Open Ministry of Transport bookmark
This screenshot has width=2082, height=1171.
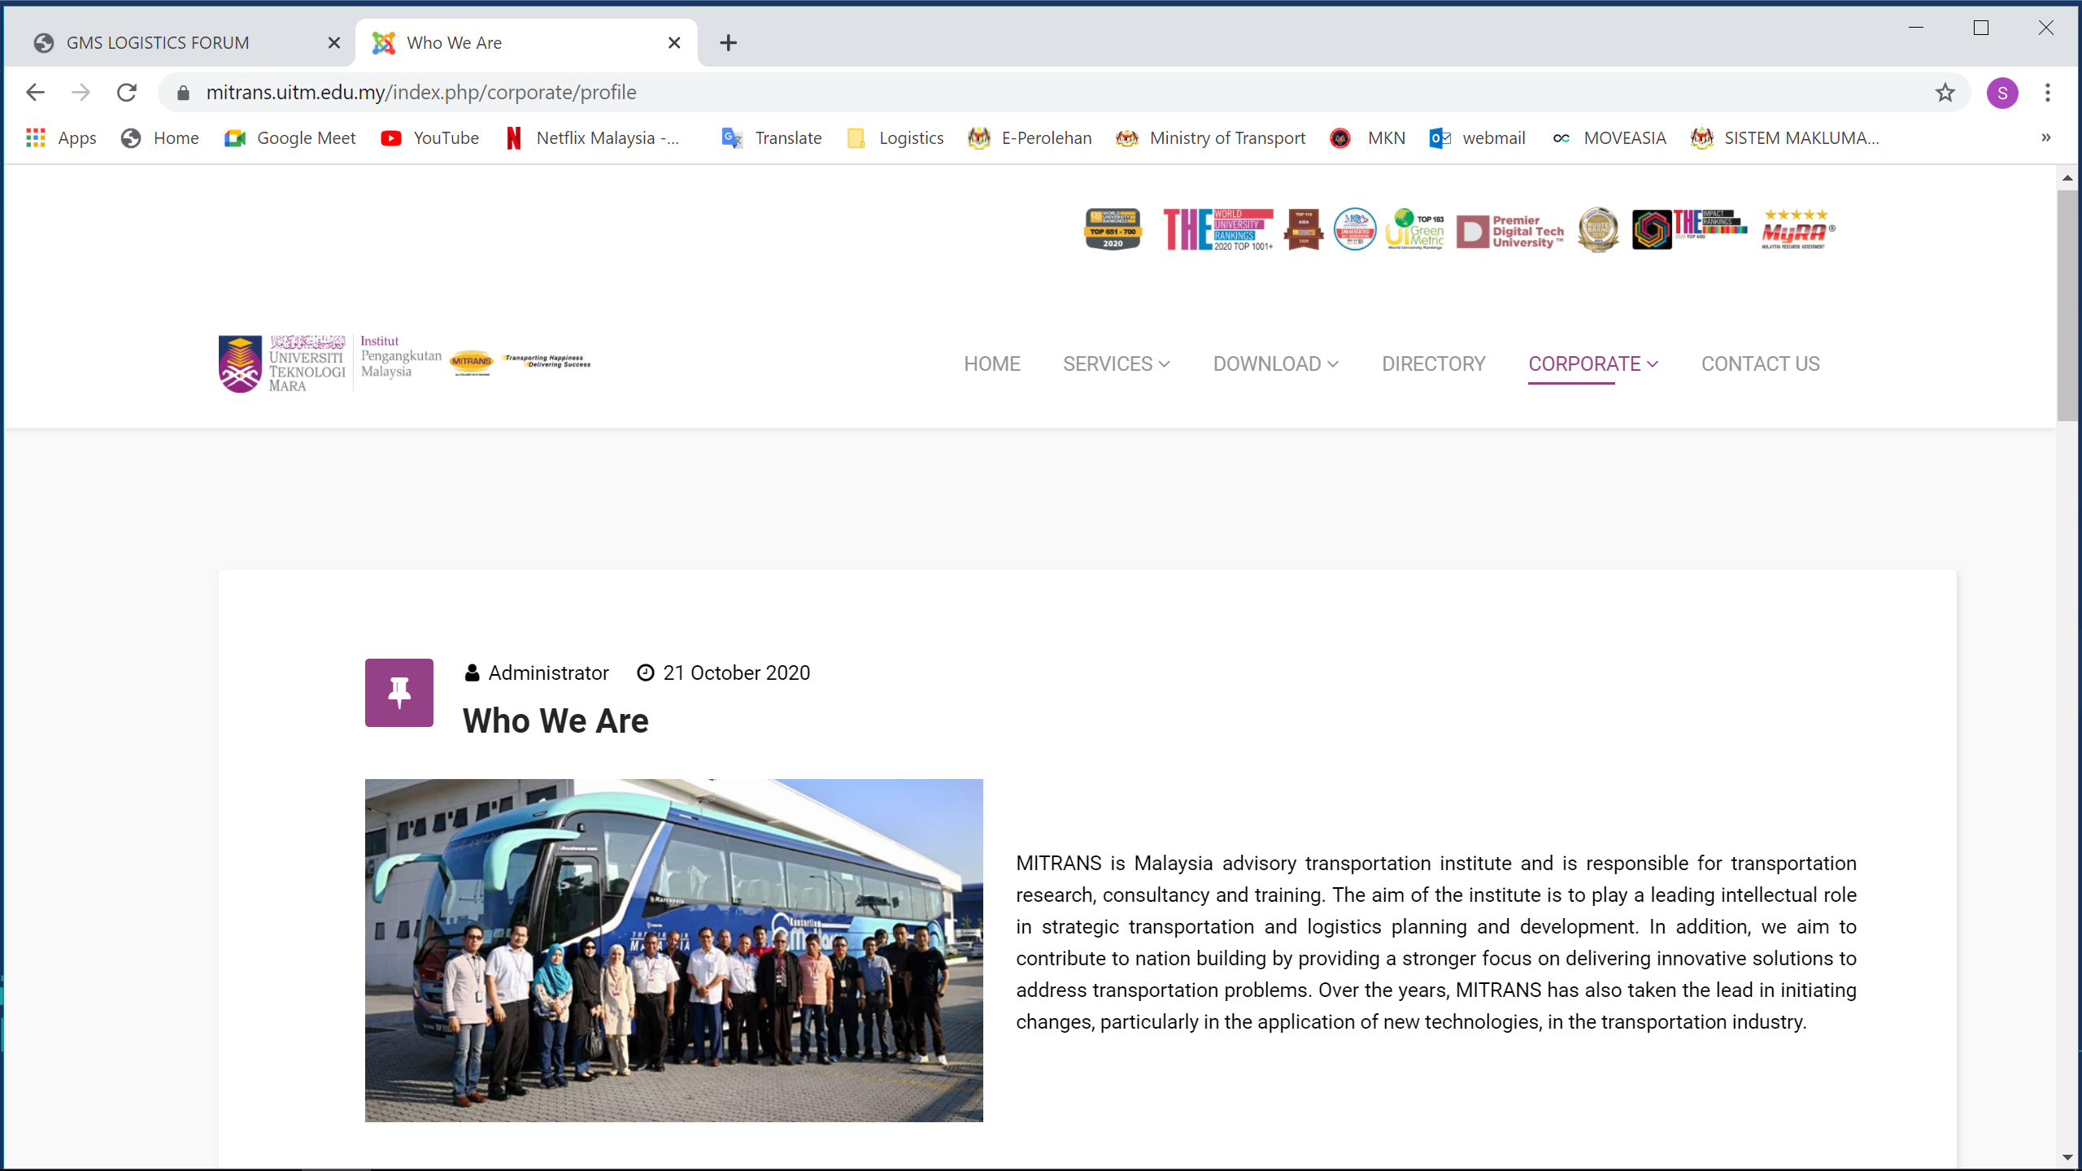coord(1210,138)
